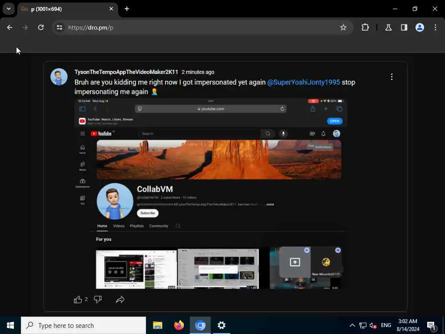Click the first For you video thumbnail
Screen dimensions: 445x334
coord(136,270)
